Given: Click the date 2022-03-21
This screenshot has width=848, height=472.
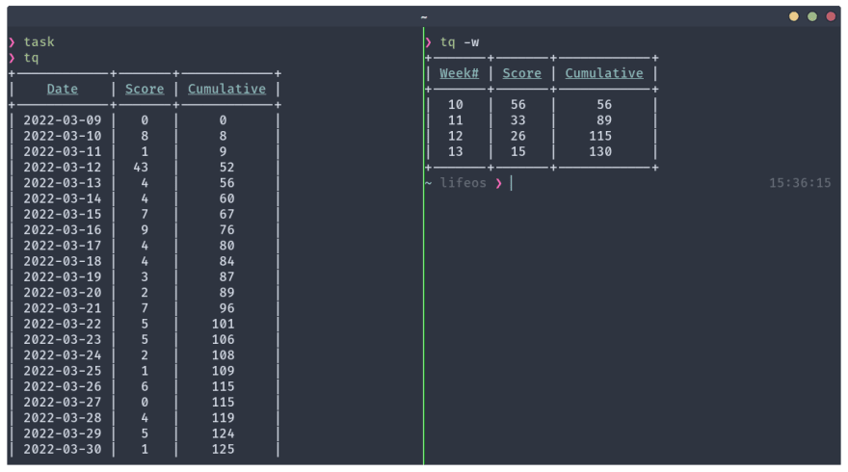Looking at the screenshot, I should pos(63,308).
